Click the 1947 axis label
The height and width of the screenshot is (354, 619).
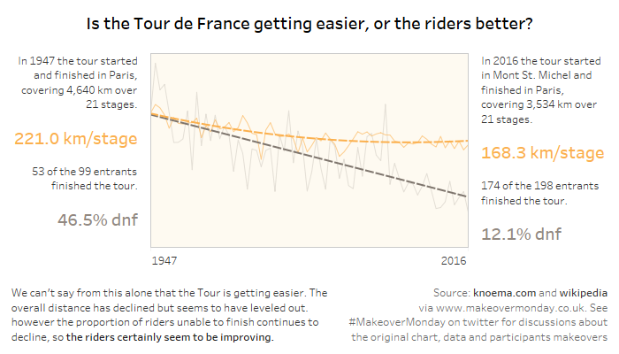165,260
